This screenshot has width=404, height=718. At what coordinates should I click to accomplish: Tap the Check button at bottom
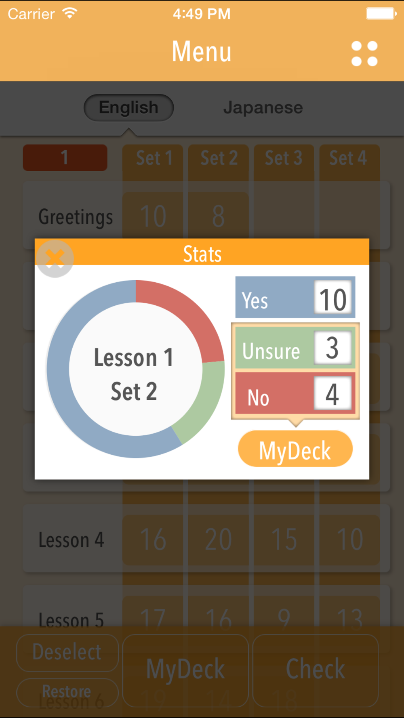[316, 670]
